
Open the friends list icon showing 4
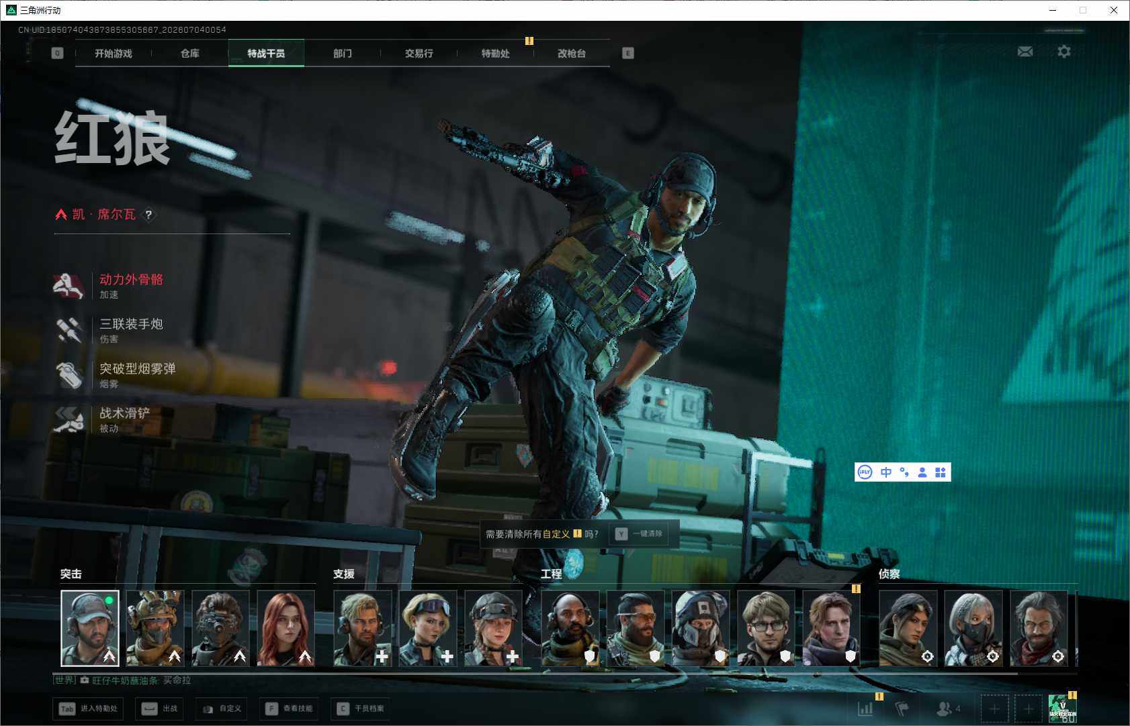949,709
